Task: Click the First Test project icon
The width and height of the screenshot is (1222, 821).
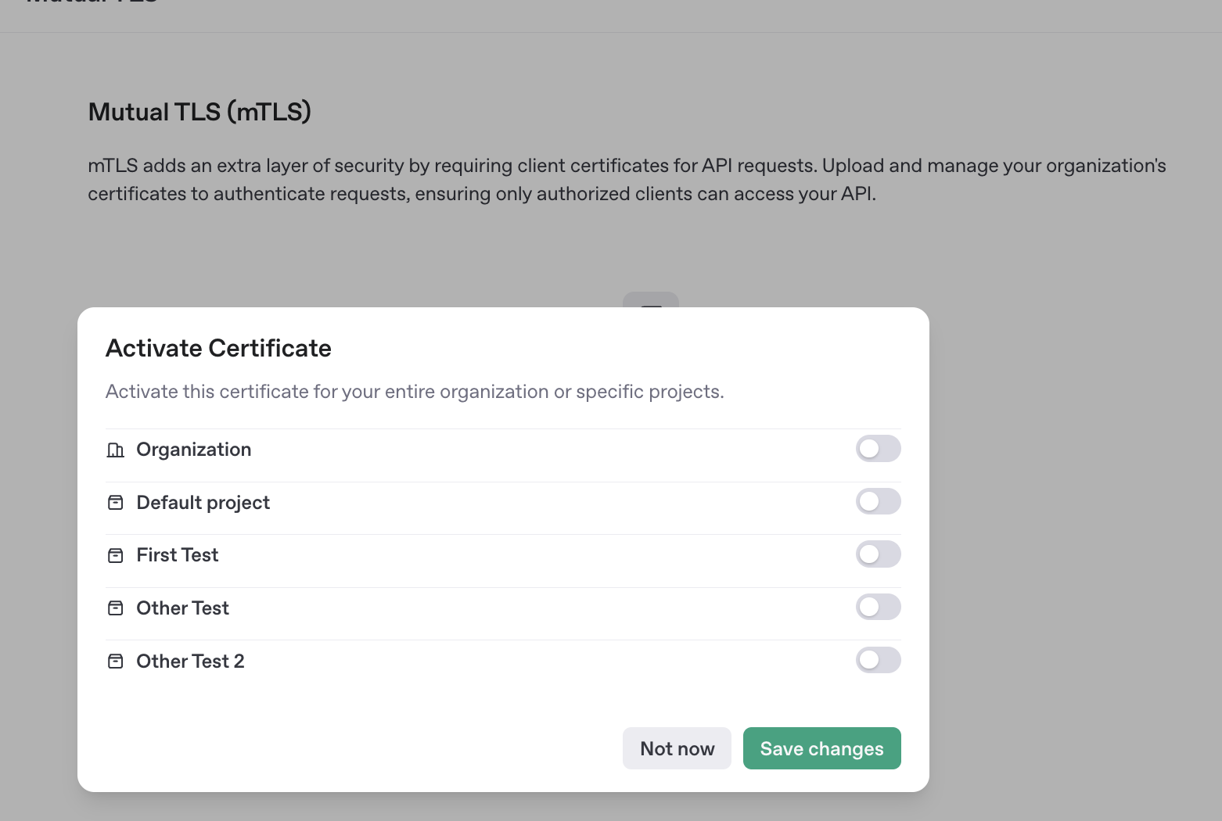Action: click(115, 555)
